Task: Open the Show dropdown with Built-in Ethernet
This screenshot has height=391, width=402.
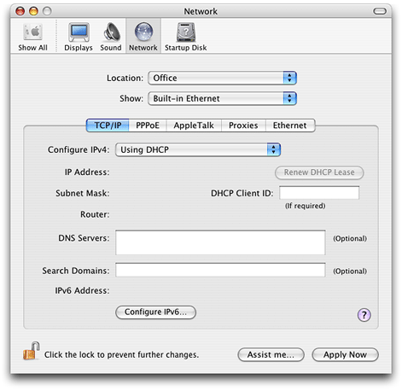Action: tap(222, 98)
